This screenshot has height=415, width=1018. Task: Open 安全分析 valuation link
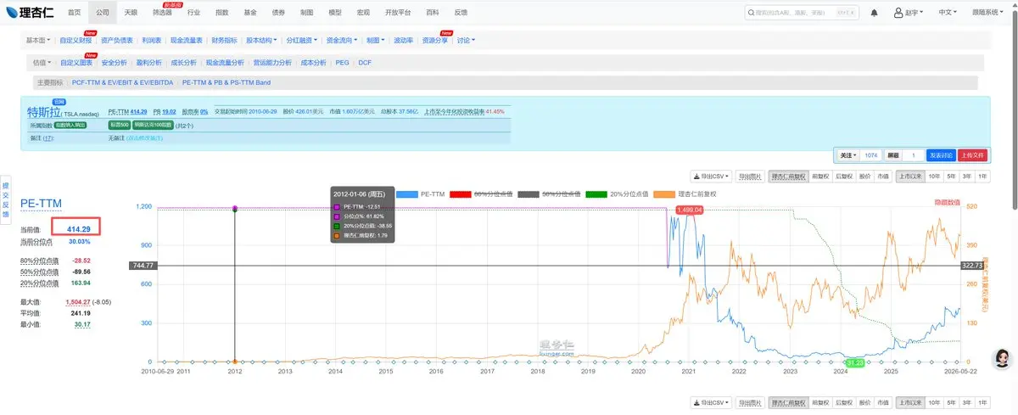tap(114, 62)
